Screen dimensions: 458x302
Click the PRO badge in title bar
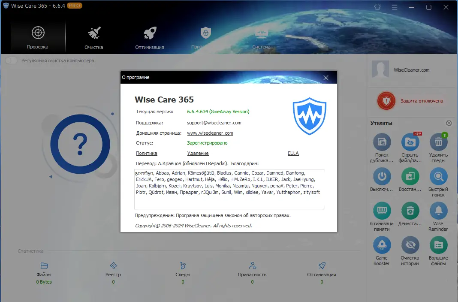click(x=75, y=6)
